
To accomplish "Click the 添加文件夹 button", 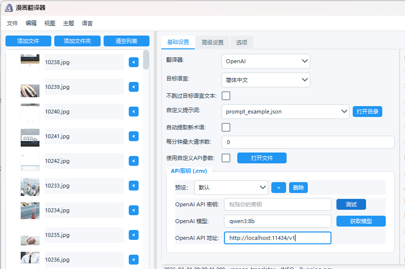I will click(x=77, y=41).
